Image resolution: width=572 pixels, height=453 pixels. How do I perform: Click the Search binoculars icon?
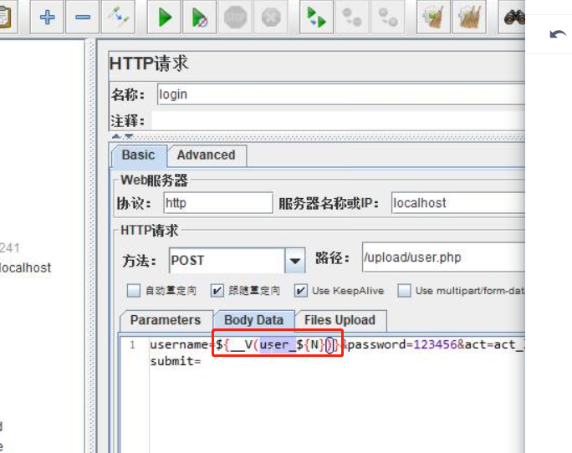coord(513,17)
